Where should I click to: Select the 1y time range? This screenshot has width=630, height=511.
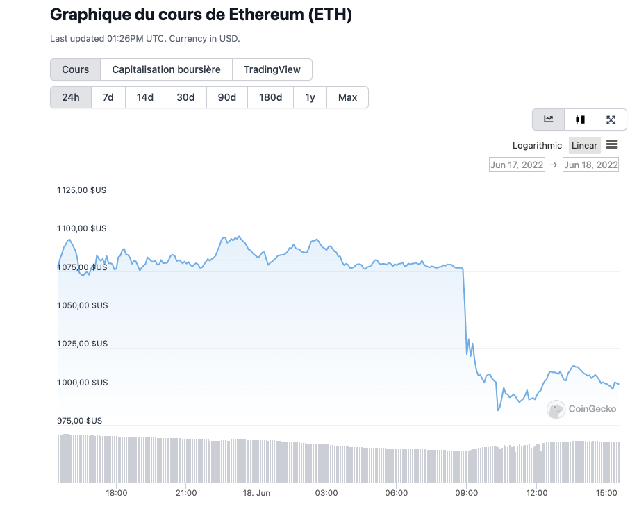(310, 97)
